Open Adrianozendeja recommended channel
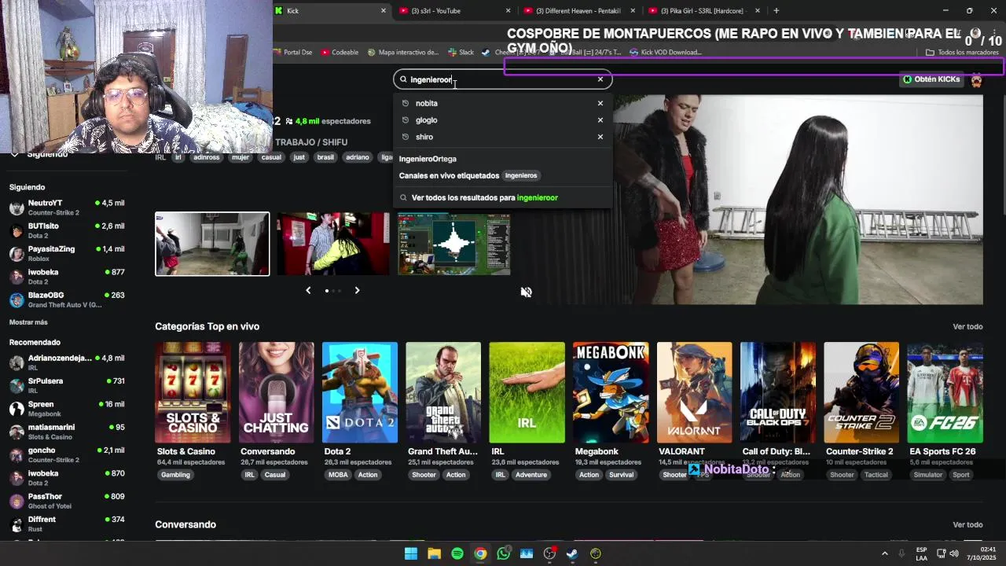 (67, 362)
